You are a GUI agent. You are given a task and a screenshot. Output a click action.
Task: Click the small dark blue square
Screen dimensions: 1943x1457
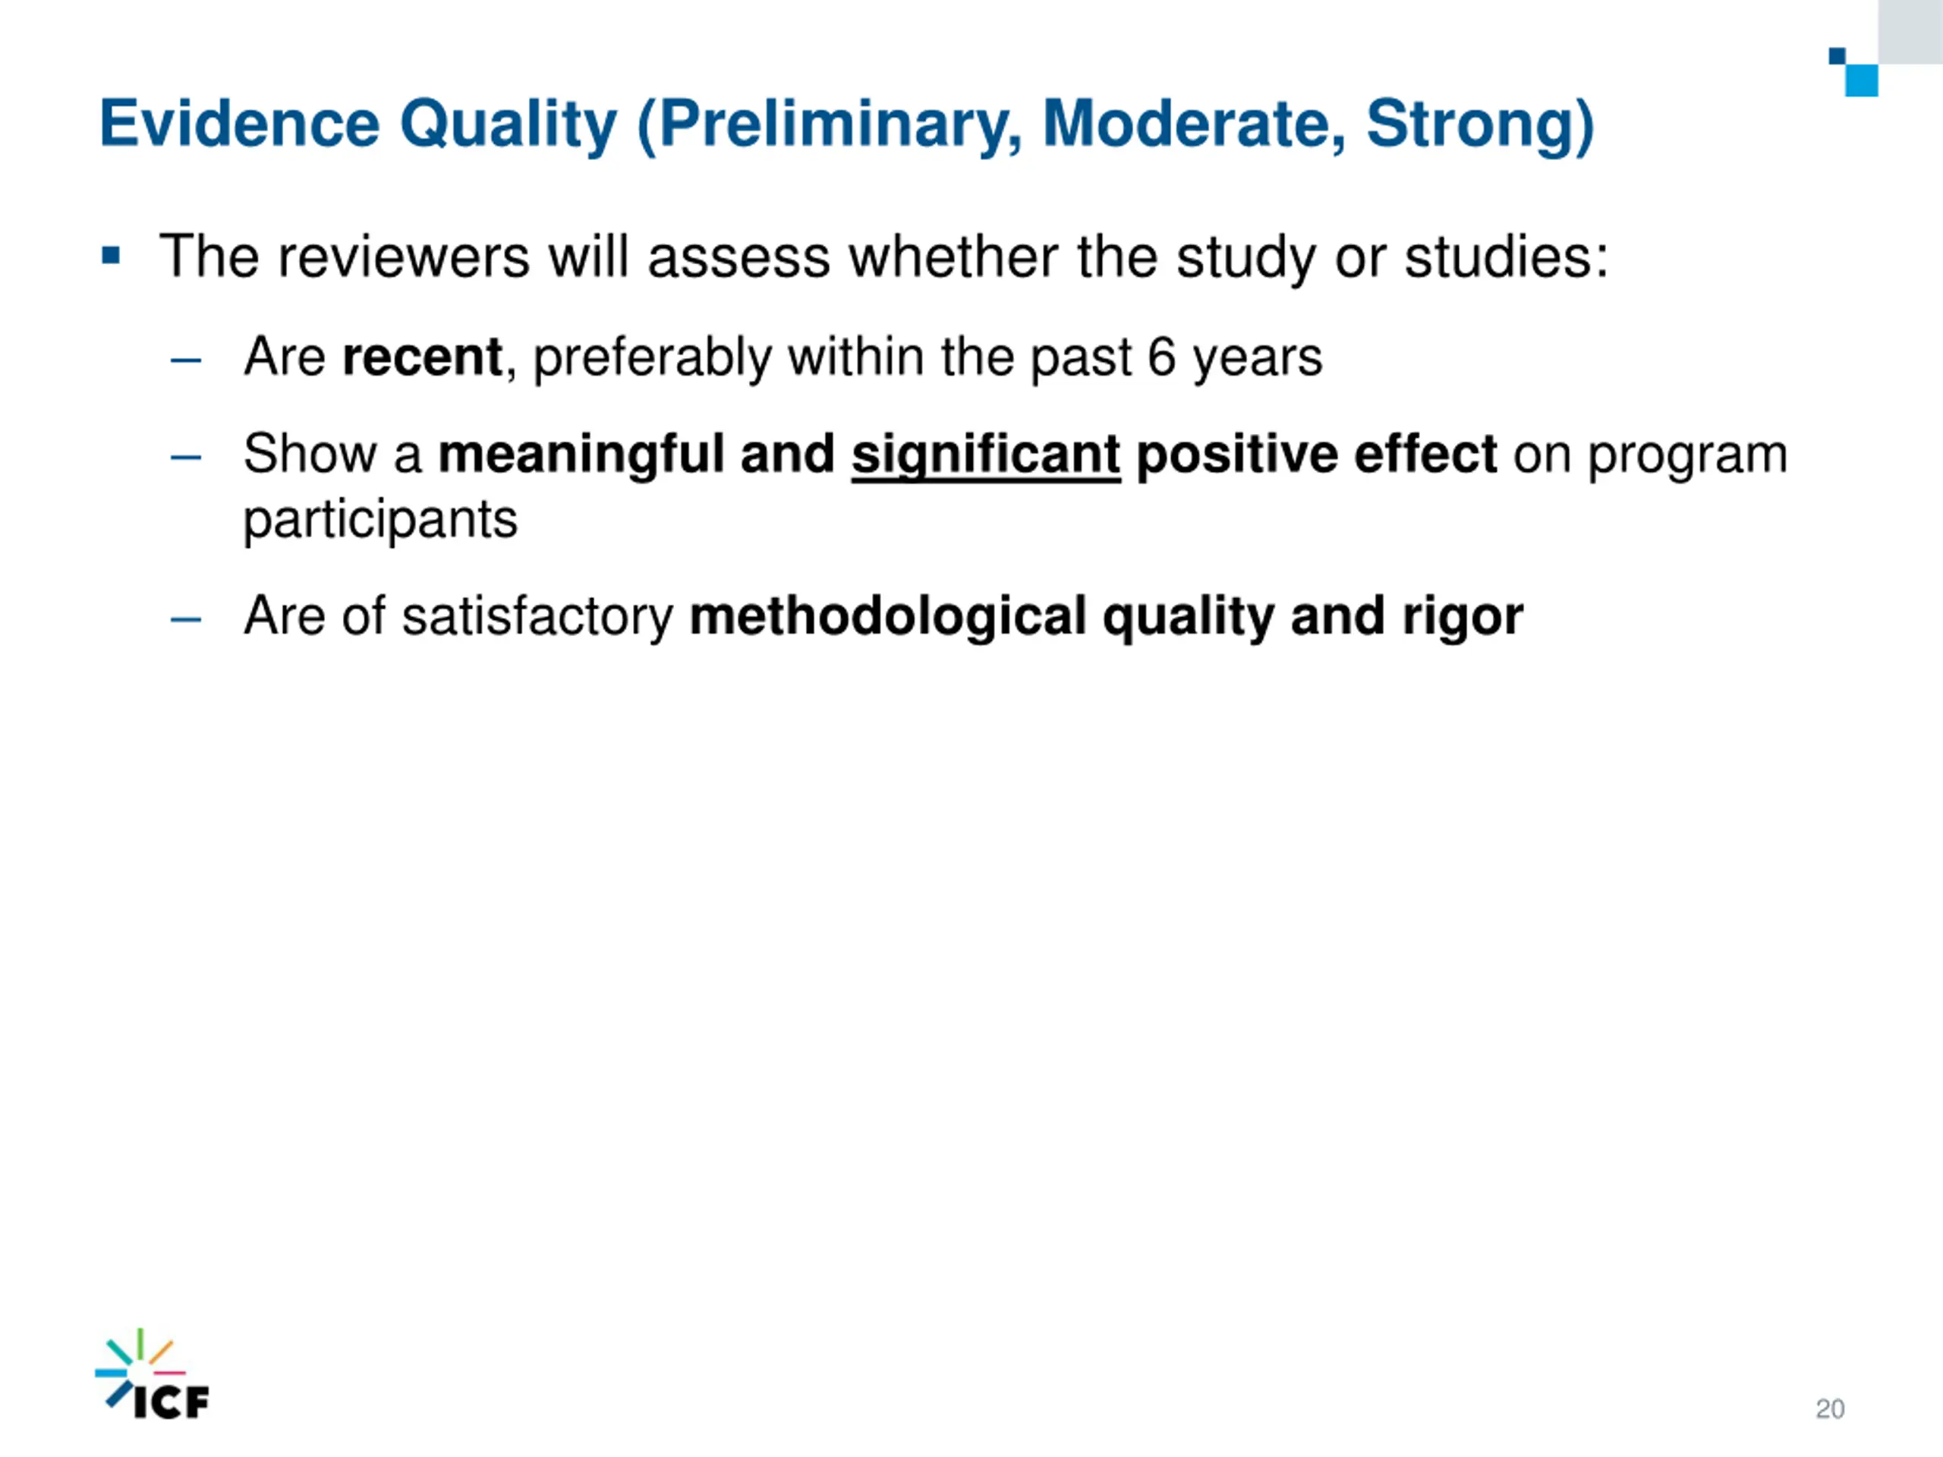point(1837,56)
